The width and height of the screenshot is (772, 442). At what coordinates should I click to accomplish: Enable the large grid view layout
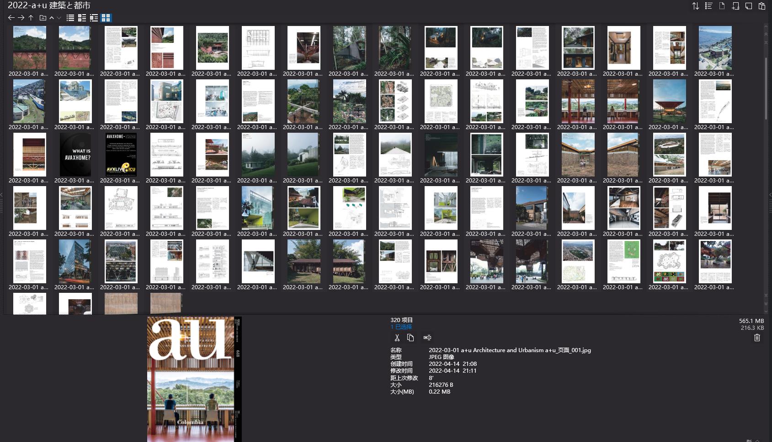[x=106, y=18]
